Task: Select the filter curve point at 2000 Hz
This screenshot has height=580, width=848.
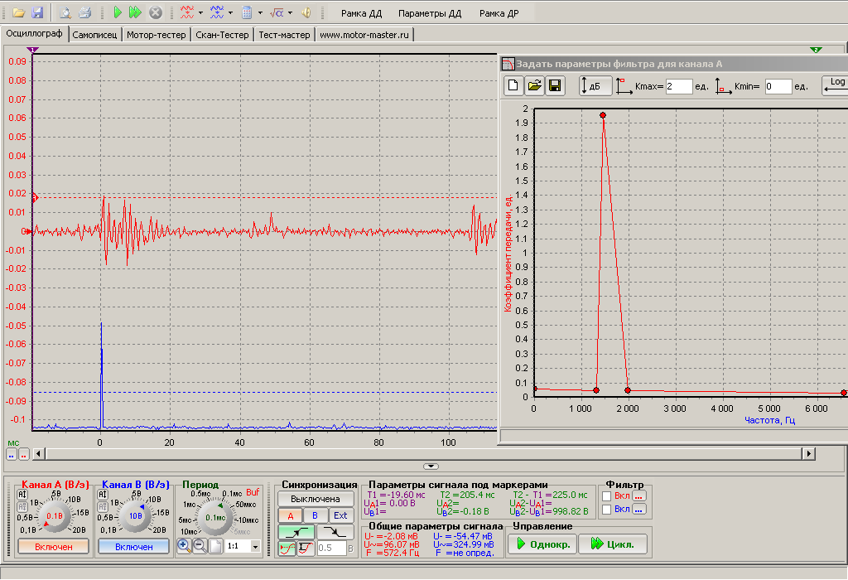Action: click(x=628, y=390)
